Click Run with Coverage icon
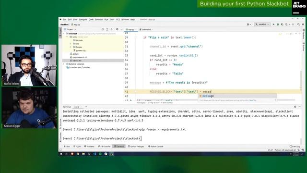 point(282,25)
